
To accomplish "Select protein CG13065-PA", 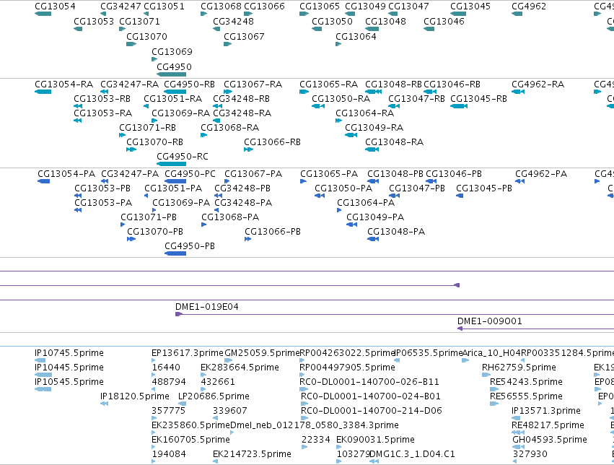I will pos(303,181).
